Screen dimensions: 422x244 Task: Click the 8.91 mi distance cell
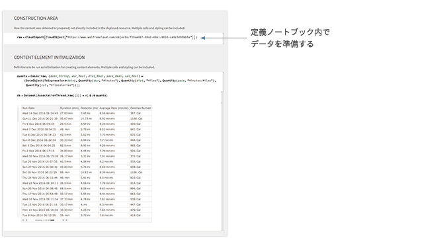89,145
